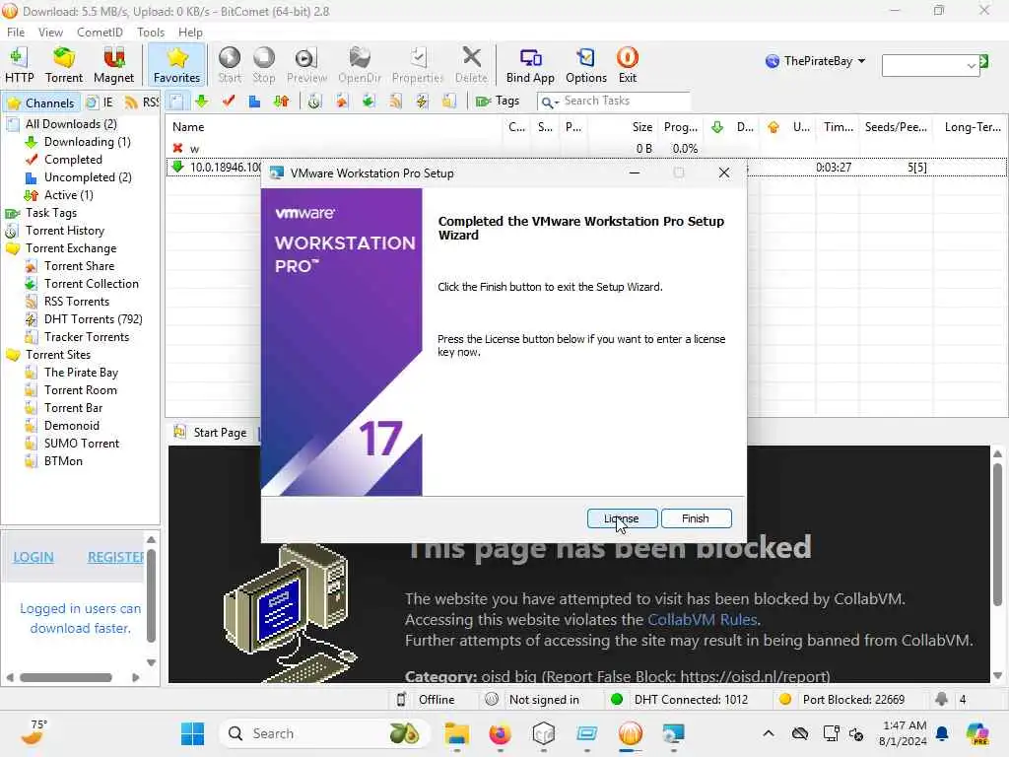Select Active (1) in sidebar
This screenshot has width=1009, height=757.
point(68,195)
